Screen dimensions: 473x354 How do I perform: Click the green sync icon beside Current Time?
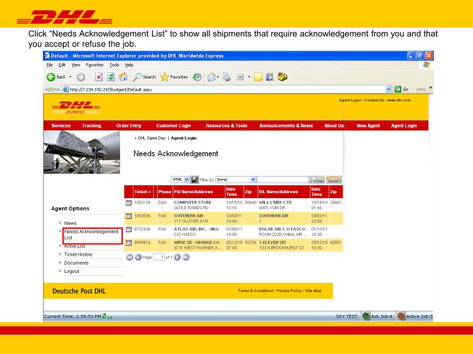[104, 316]
